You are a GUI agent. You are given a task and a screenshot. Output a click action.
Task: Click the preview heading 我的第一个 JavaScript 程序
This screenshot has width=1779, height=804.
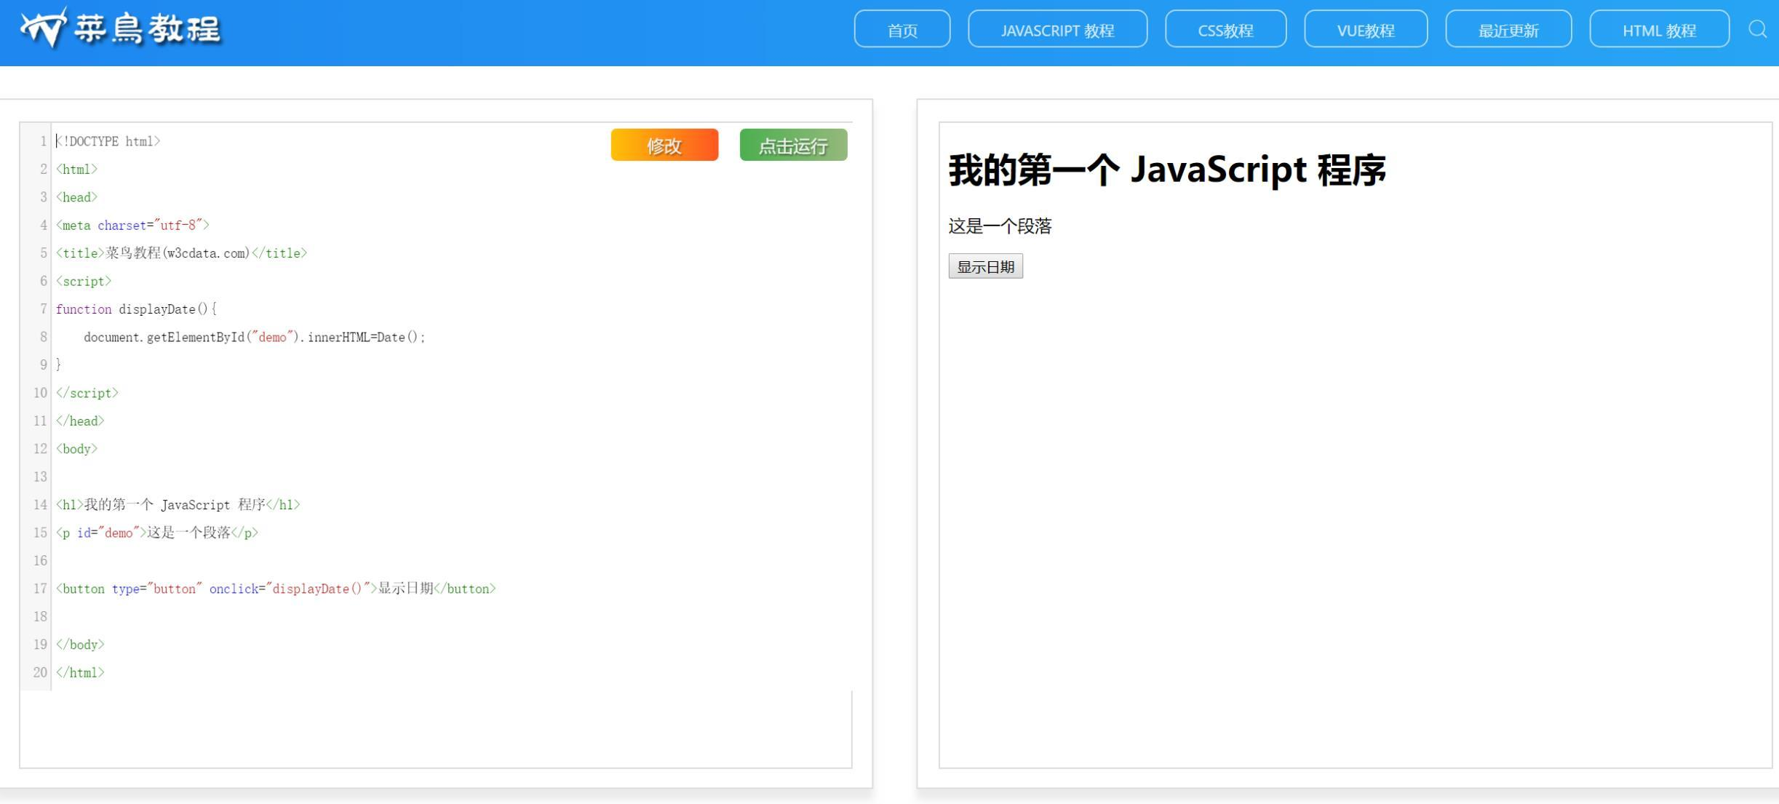click(x=1166, y=170)
